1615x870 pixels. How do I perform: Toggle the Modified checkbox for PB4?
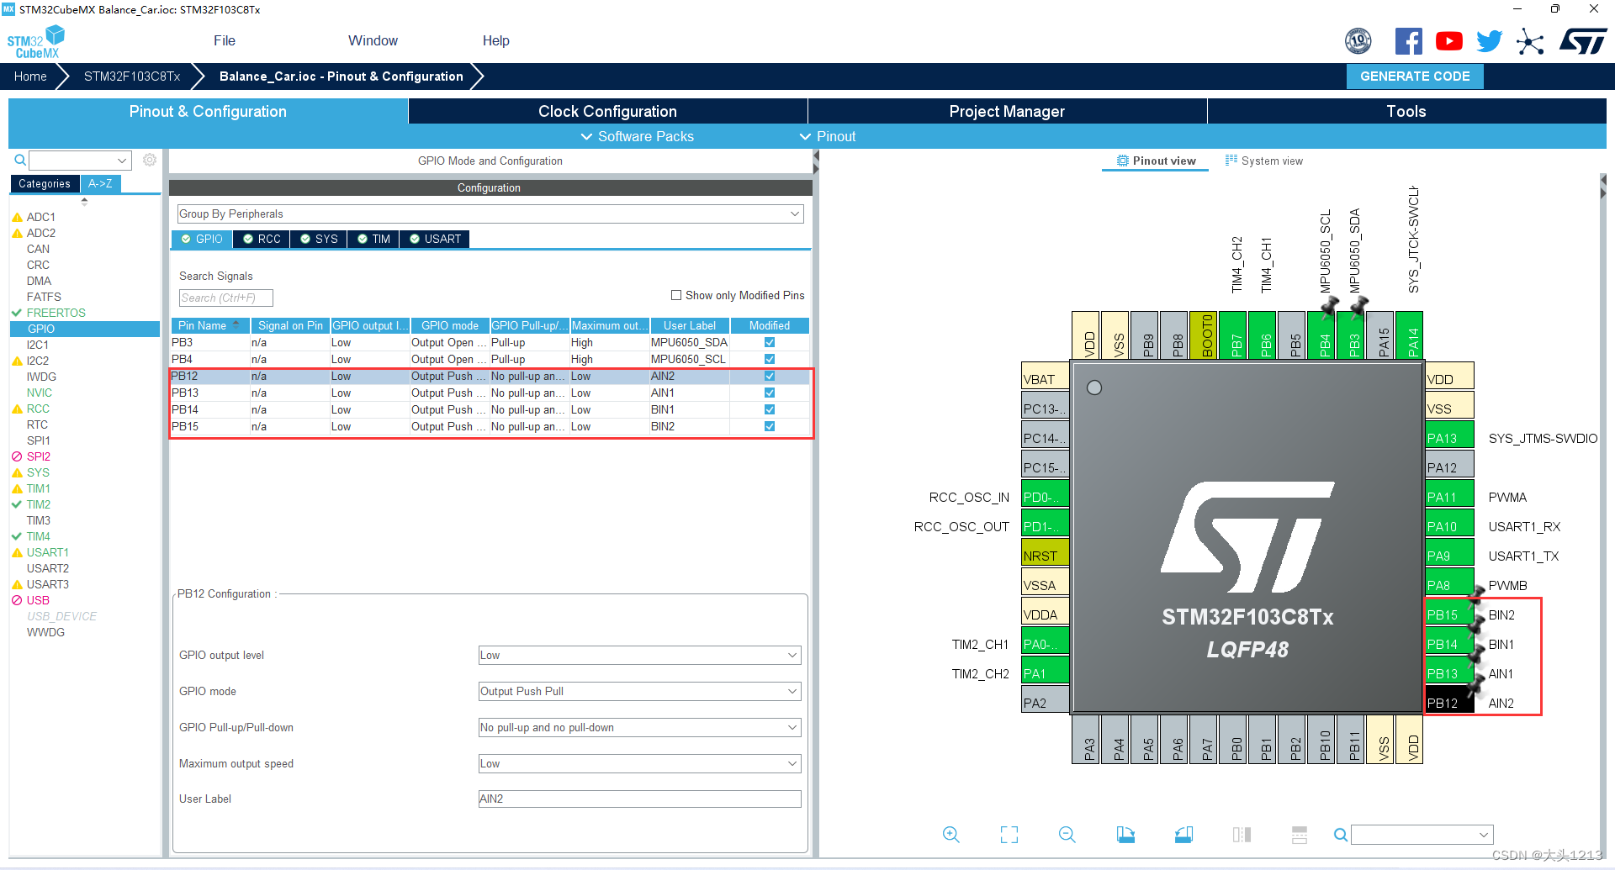[x=770, y=359]
